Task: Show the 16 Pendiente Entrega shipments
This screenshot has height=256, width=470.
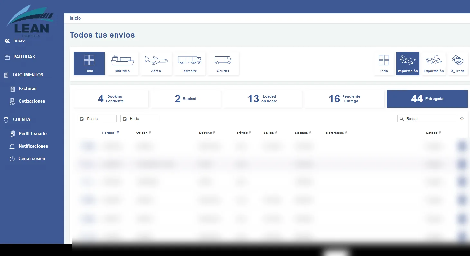Action: (344, 99)
